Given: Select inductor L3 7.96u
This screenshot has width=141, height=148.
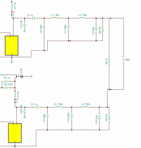Looking at the screenshot, I should pos(82,18).
